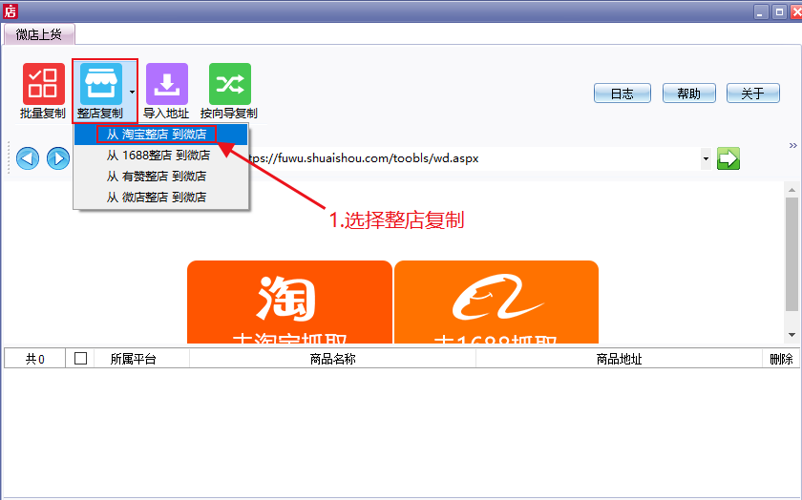802x500 pixels.
Task: Expand the 整店复制 dropdown arrow
Action: point(132,92)
